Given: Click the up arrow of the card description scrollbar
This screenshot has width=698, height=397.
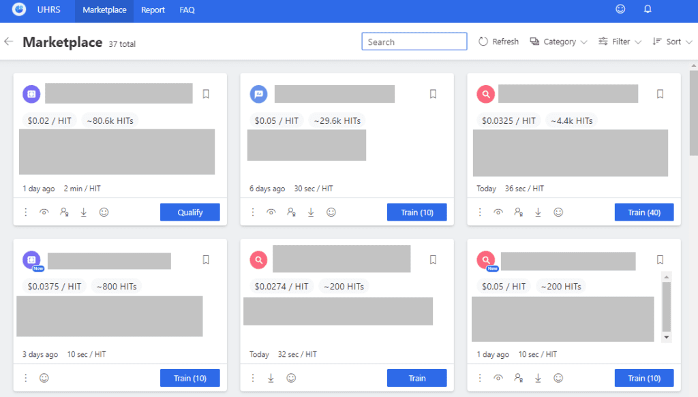Looking at the screenshot, I should 667,276.
